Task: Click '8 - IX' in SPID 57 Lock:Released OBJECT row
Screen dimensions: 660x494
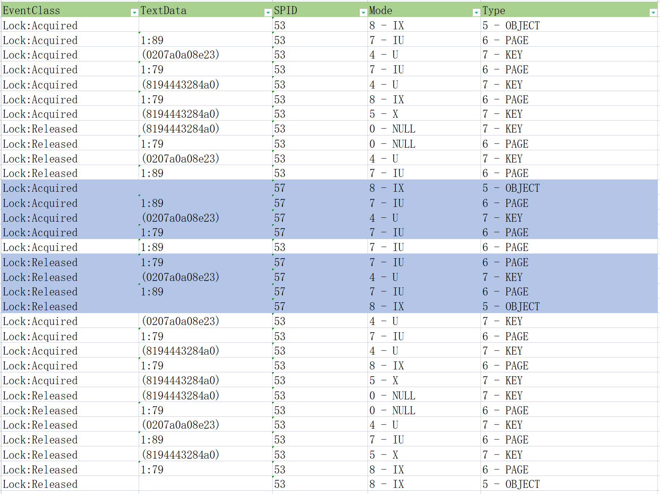Action: pyautogui.click(x=387, y=307)
